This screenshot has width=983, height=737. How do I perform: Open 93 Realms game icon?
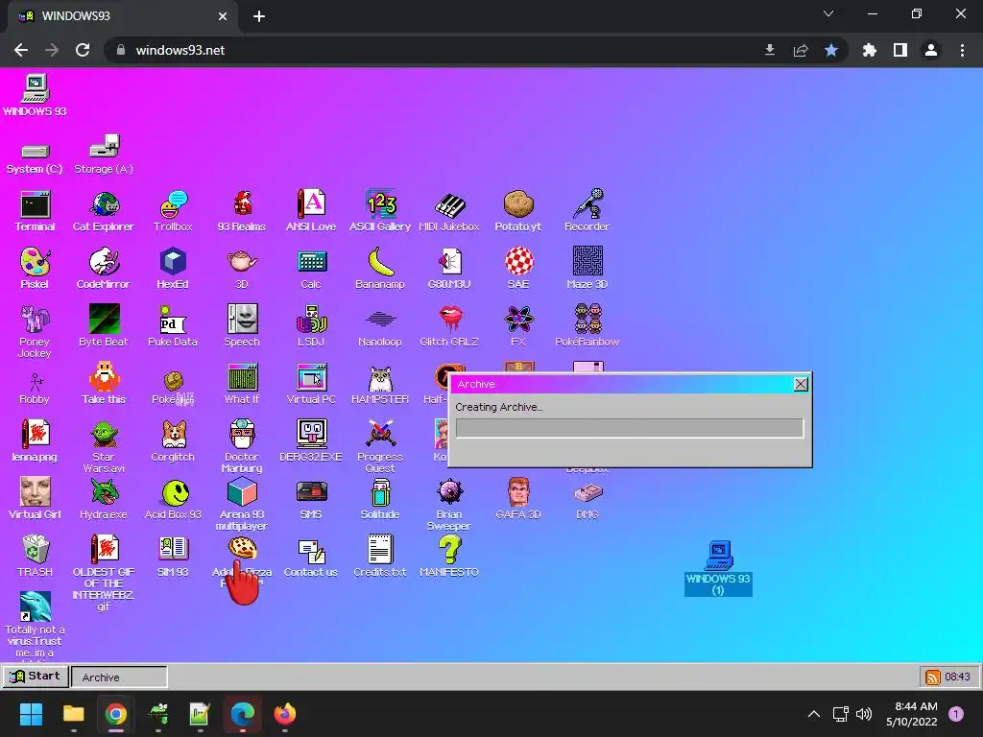coord(242,211)
